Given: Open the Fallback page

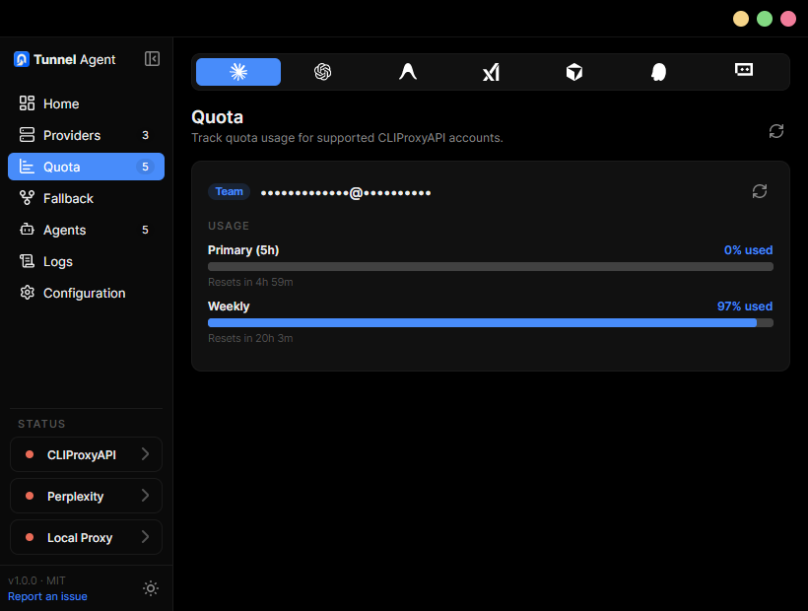Looking at the screenshot, I should tap(86, 198).
